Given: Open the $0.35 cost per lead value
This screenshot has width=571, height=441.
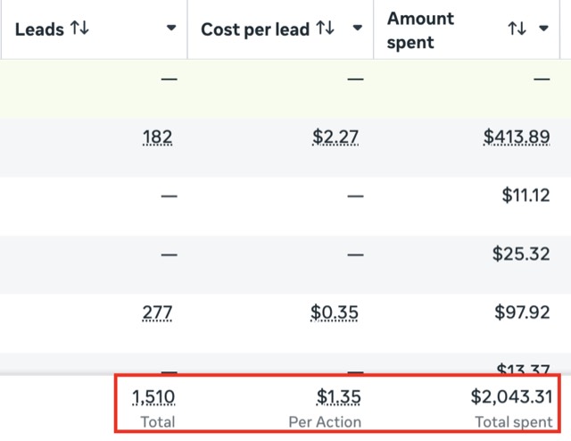Looking at the screenshot, I should [x=335, y=312].
